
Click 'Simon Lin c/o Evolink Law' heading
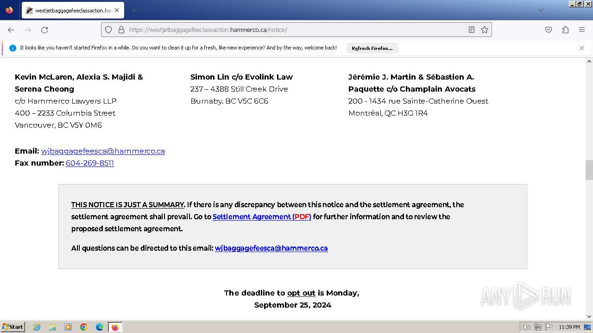coord(241,77)
